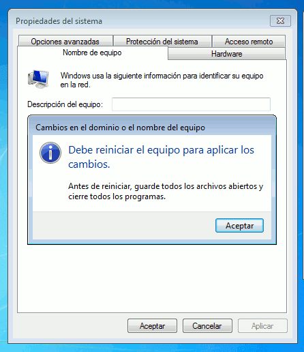Click the 'Antes de reiniciar' instruction text

pyautogui.click(x=166, y=191)
